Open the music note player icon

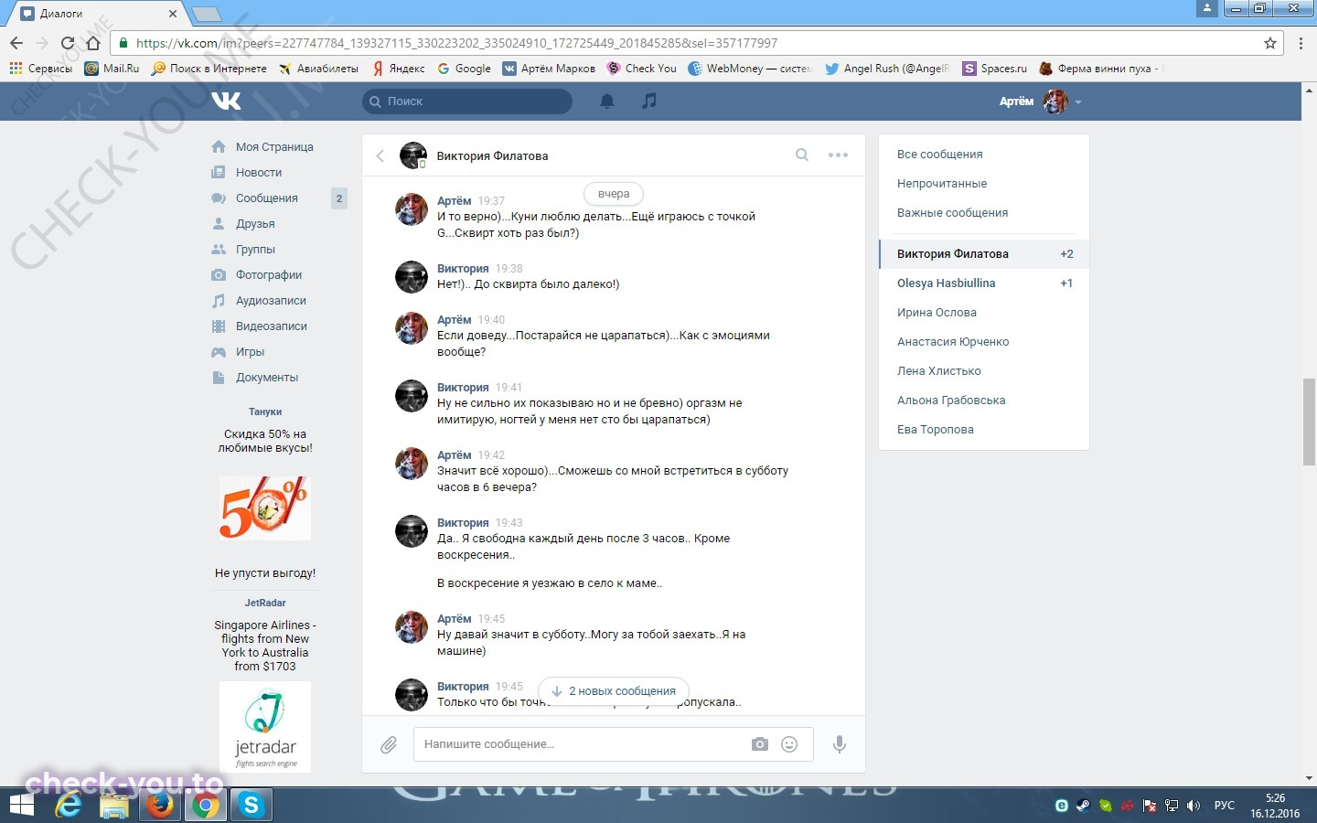649,101
